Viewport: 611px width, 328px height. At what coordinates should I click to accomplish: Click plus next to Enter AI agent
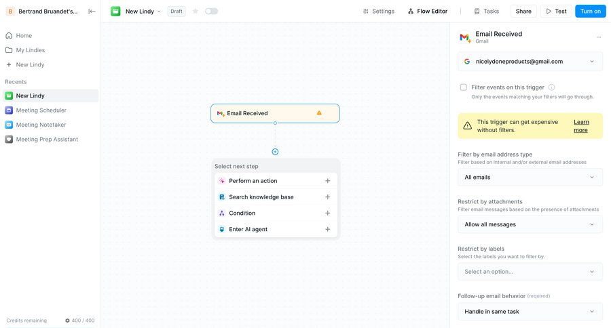(328, 230)
